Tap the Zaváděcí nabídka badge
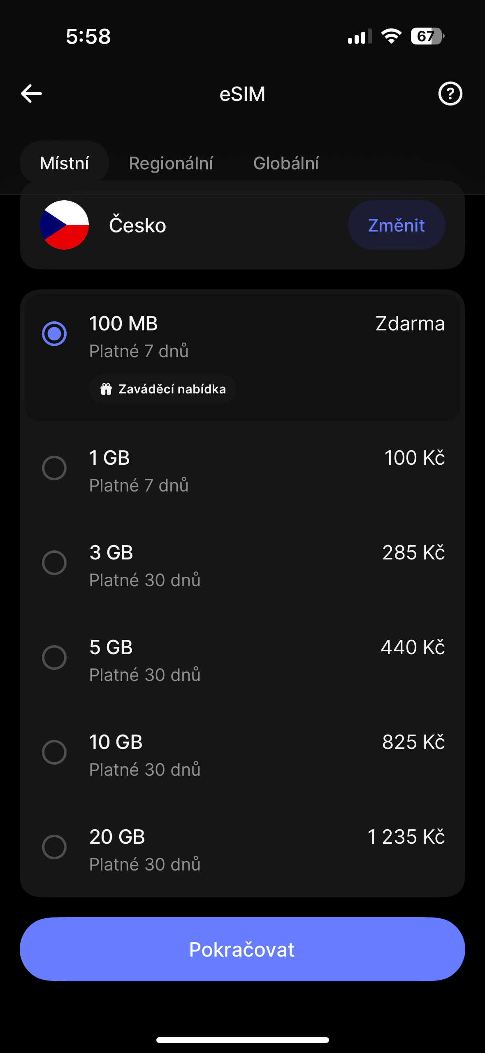The image size is (485, 1053). pos(163,389)
